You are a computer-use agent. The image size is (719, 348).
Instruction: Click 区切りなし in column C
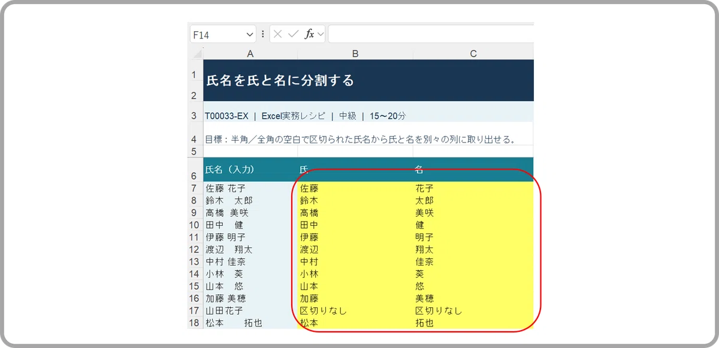[x=473, y=311]
